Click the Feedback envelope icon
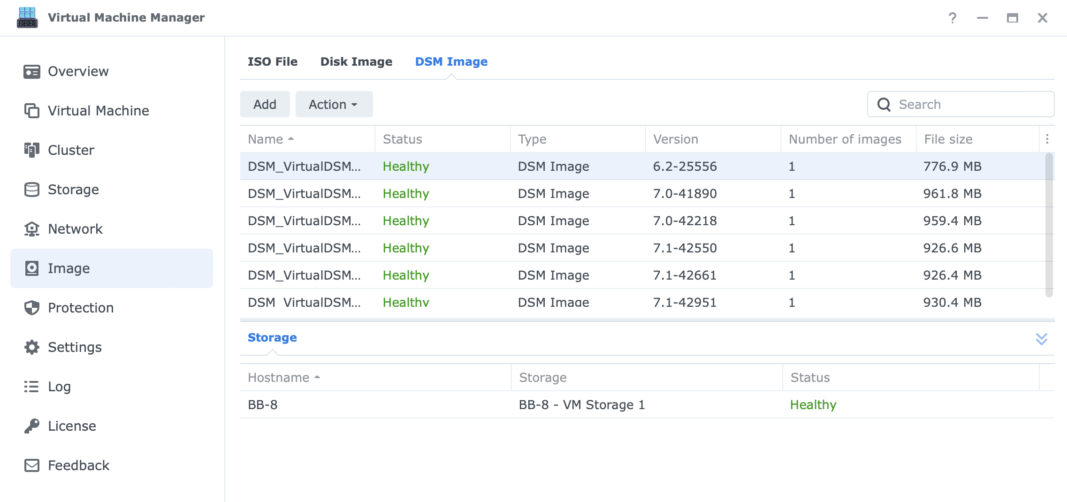Viewport: 1067px width, 502px height. (x=32, y=465)
